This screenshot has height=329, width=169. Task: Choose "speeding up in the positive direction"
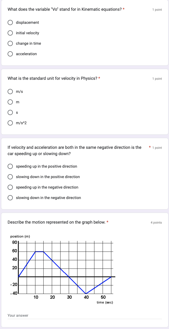tap(10, 166)
